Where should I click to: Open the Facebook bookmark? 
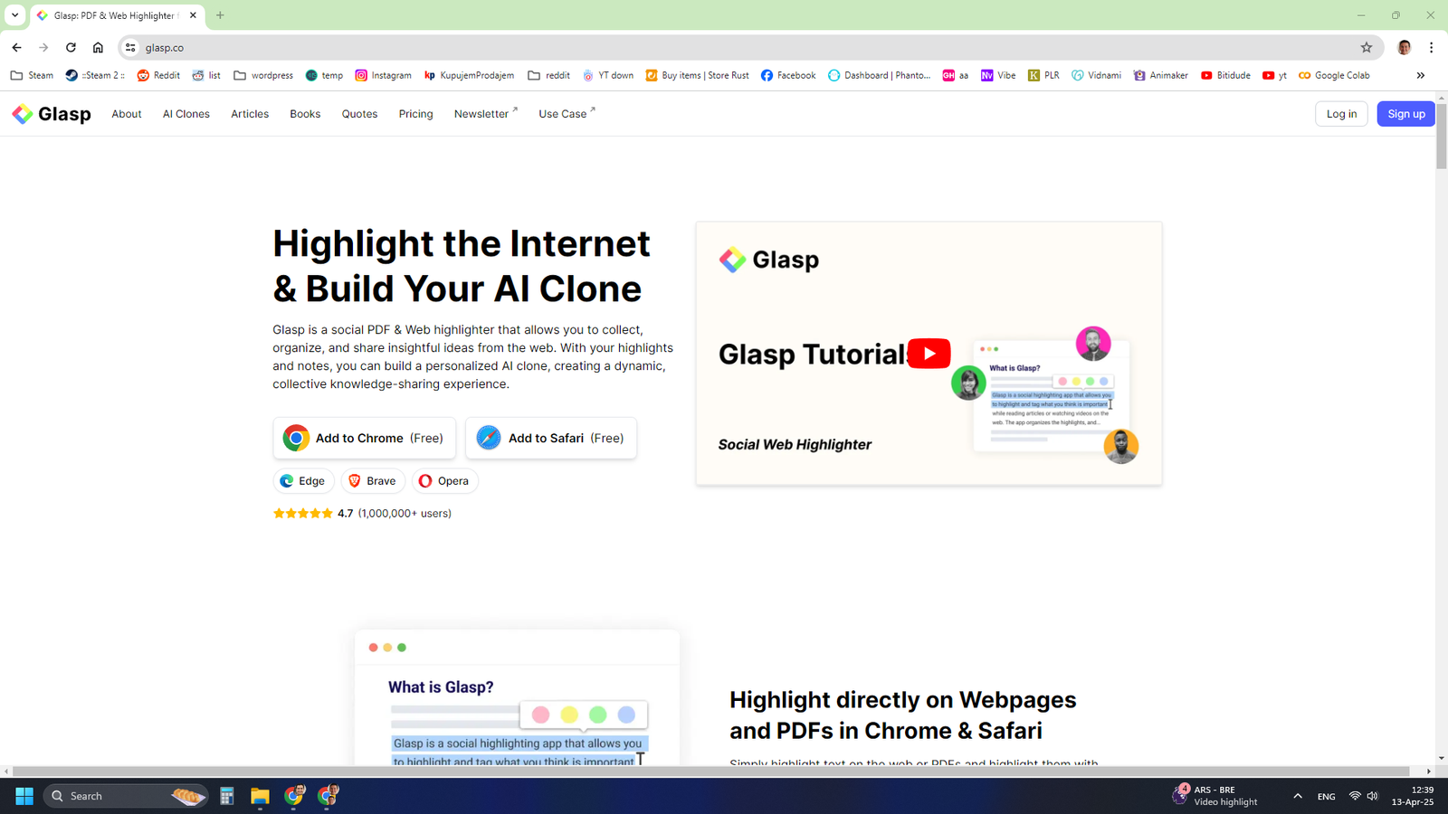[788, 75]
